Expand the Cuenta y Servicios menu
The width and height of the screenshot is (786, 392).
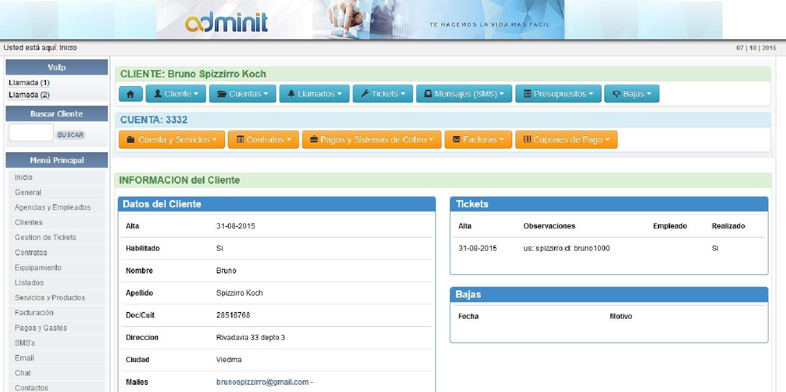(171, 140)
